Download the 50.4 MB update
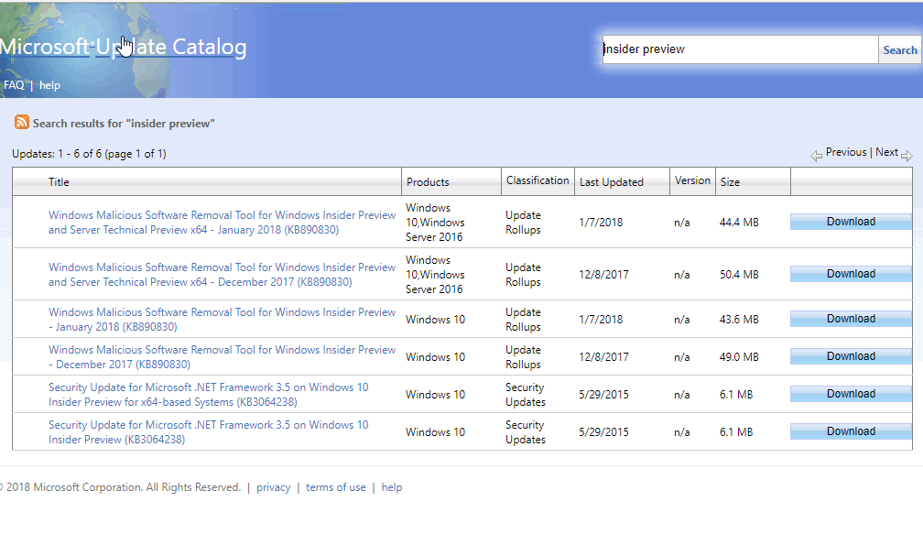 851,274
